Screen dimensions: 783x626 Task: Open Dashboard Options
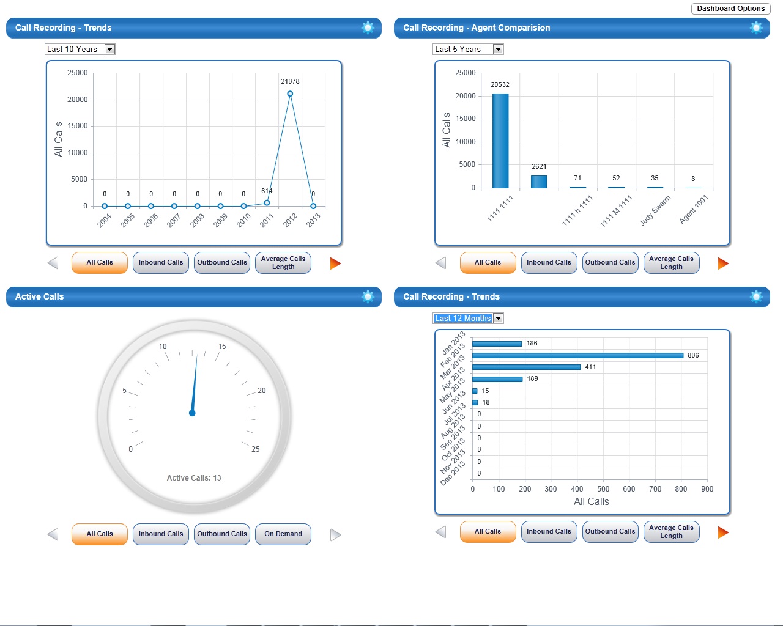click(731, 9)
